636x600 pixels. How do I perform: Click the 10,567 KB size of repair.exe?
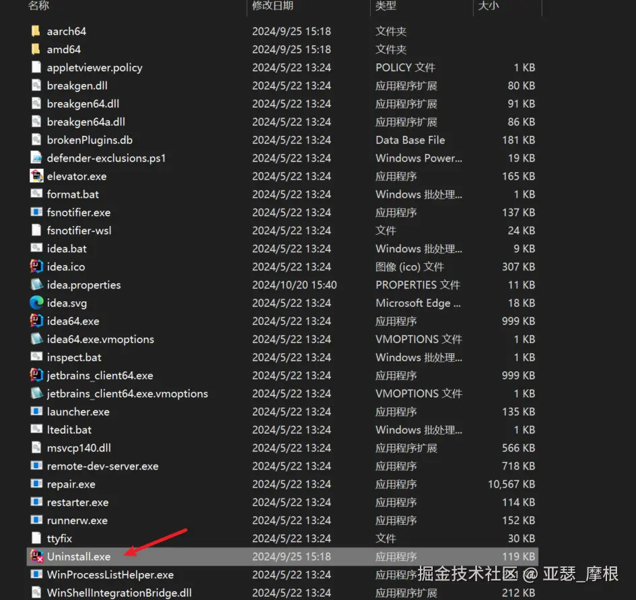tap(511, 484)
